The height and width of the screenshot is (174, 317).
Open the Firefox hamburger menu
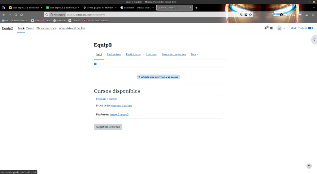click(x=313, y=15)
